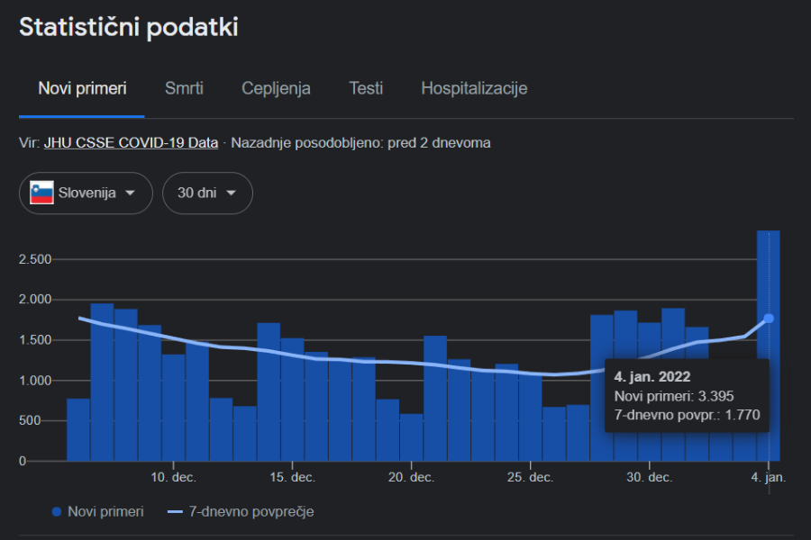This screenshot has width=811, height=540.
Task: Click the arrow beside Slovenija
Action: click(131, 193)
